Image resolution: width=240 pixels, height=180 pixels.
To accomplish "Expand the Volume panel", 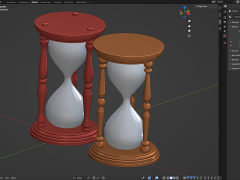I will click(234, 51).
